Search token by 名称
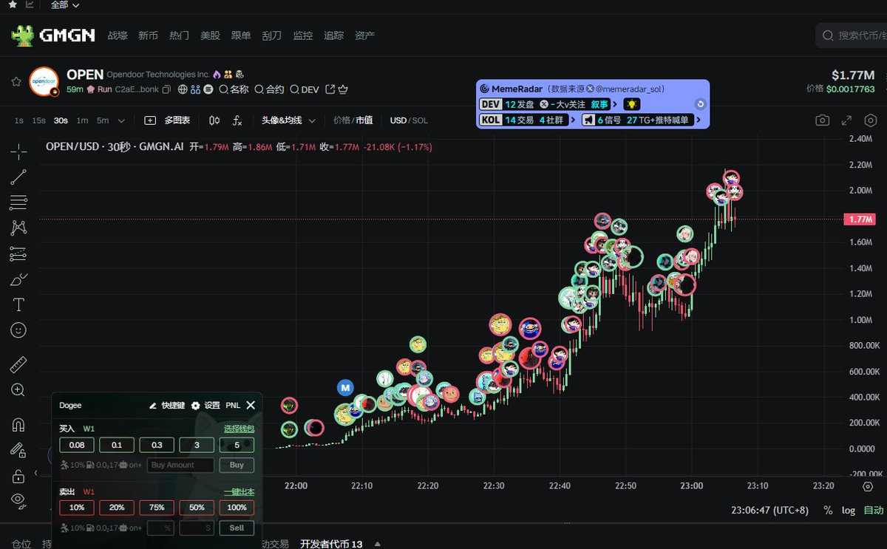Image resolution: width=887 pixels, height=549 pixels. (x=234, y=89)
